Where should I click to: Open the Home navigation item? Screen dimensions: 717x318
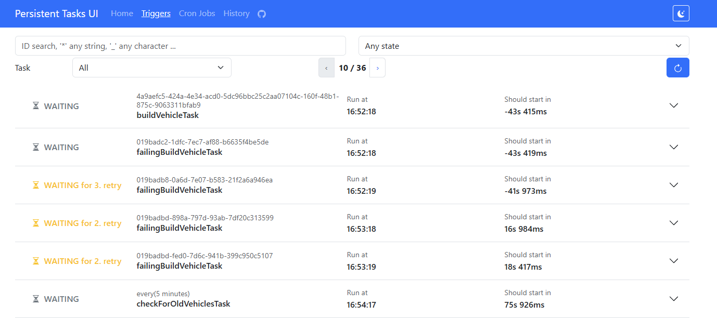click(x=122, y=14)
